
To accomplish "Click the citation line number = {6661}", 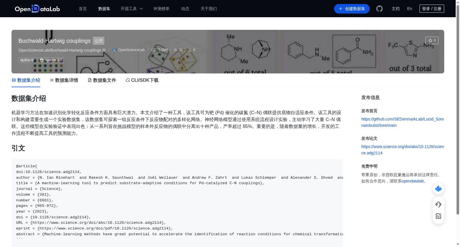I will click(35, 200).
